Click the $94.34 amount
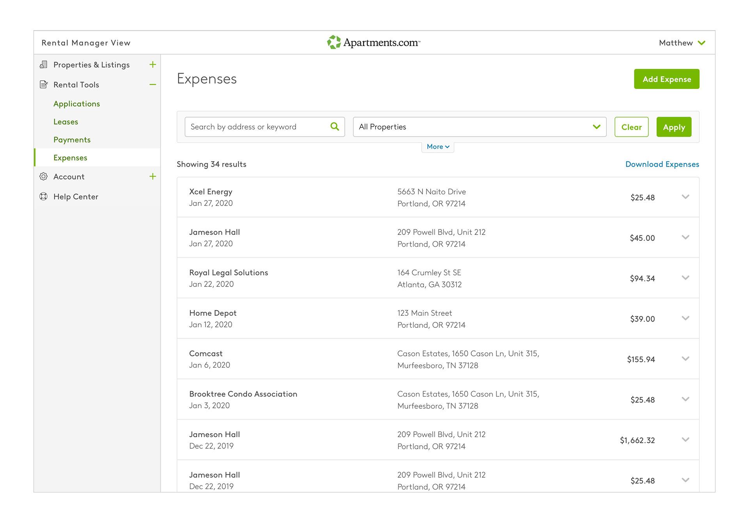 642,278
